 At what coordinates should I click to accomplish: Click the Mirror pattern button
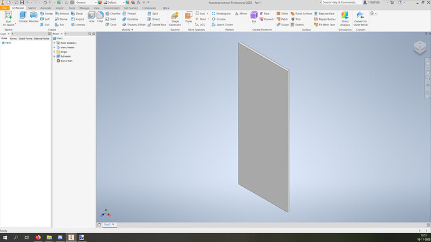(240, 14)
